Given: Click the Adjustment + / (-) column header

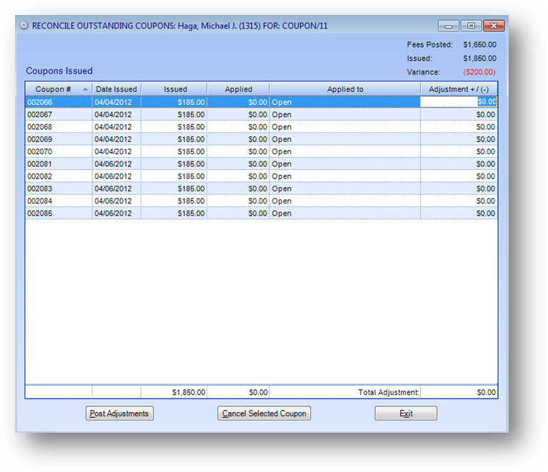Looking at the screenshot, I should [459, 89].
